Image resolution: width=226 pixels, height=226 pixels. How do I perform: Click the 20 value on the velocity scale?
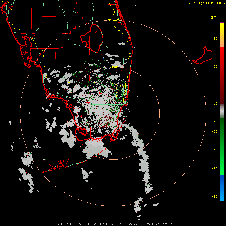point(216,94)
